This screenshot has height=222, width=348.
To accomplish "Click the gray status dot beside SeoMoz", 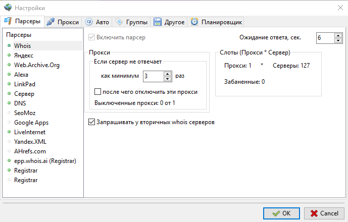I will tap(9, 113).
